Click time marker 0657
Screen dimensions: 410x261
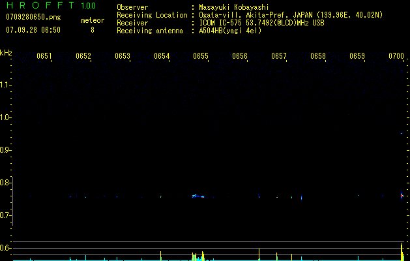click(x=279, y=56)
